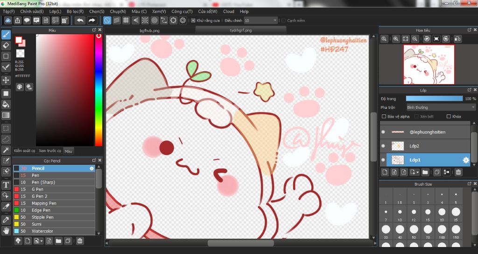Open Pha trộn blending mode dropdown
478x254 pixels.
click(441, 107)
